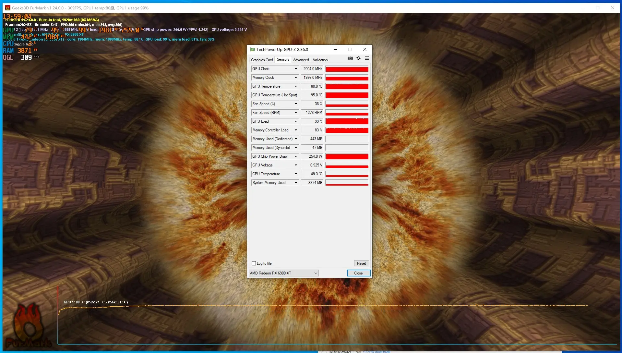Switch to the Graphics Card tab
The image size is (622, 353).
point(262,60)
